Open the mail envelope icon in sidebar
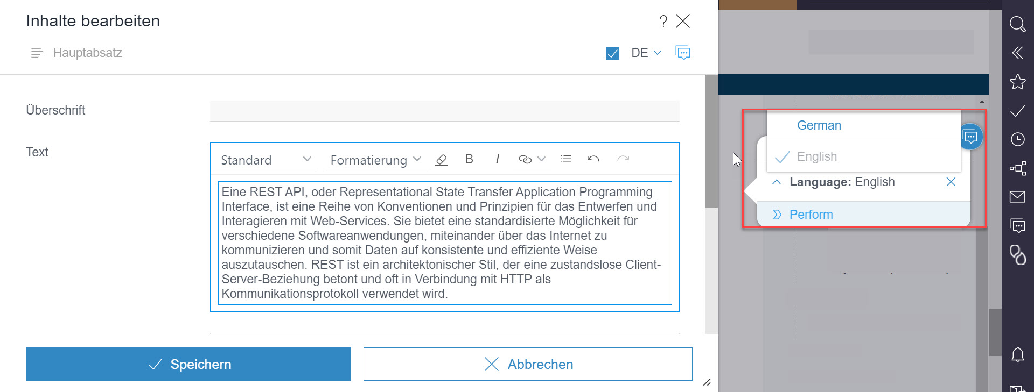Screen dimensions: 1034x392 tap(1017, 197)
